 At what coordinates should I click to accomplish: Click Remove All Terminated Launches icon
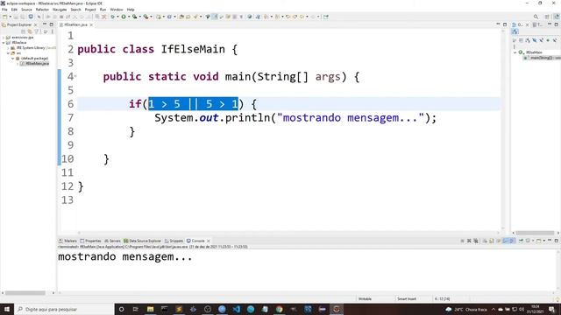[476, 241]
